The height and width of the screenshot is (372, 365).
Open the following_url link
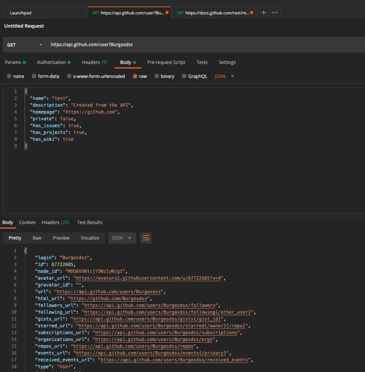click(167, 312)
